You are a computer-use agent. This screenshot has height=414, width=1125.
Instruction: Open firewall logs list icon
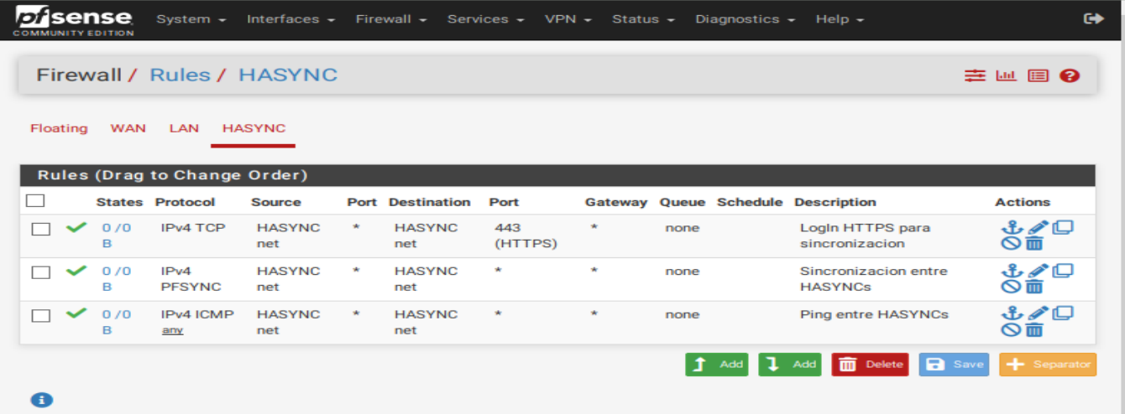coord(1039,75)
